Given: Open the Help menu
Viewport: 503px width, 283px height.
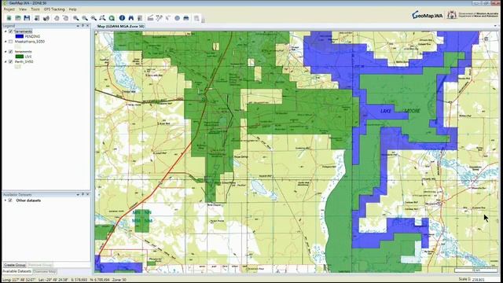Looking at the screenshot, I should click(73, 9).
